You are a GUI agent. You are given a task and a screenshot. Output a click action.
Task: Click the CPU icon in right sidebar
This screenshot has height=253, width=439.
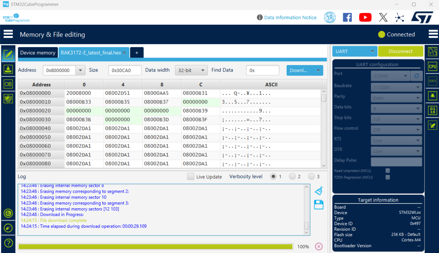coord(433,66)
